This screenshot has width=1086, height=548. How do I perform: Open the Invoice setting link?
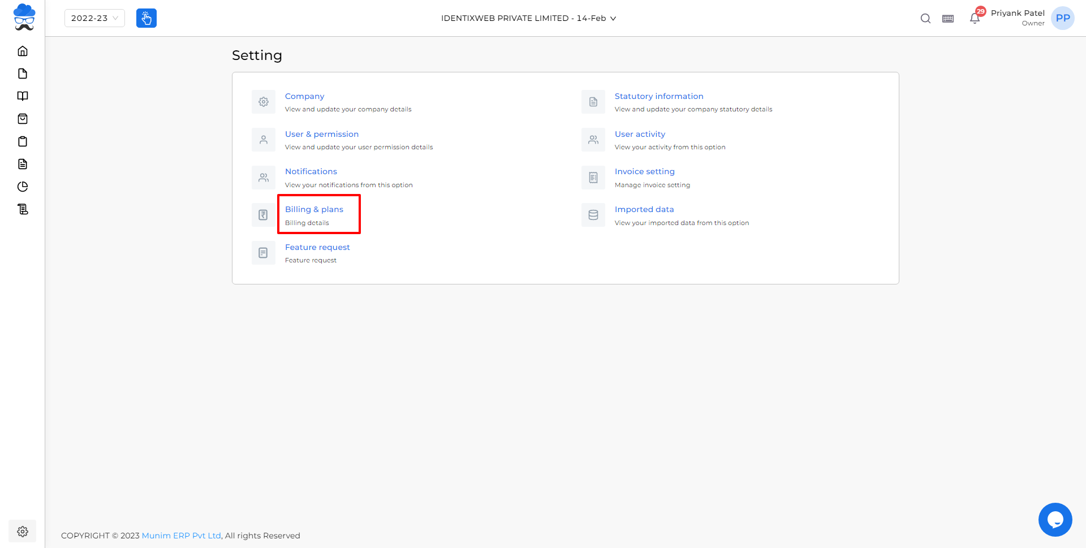click(x=645, y=171)
